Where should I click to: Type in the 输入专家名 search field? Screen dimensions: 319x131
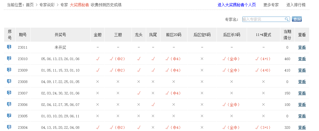pos(263,19)
